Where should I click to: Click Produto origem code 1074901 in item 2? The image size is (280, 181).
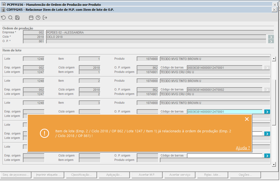coord(147,94)
